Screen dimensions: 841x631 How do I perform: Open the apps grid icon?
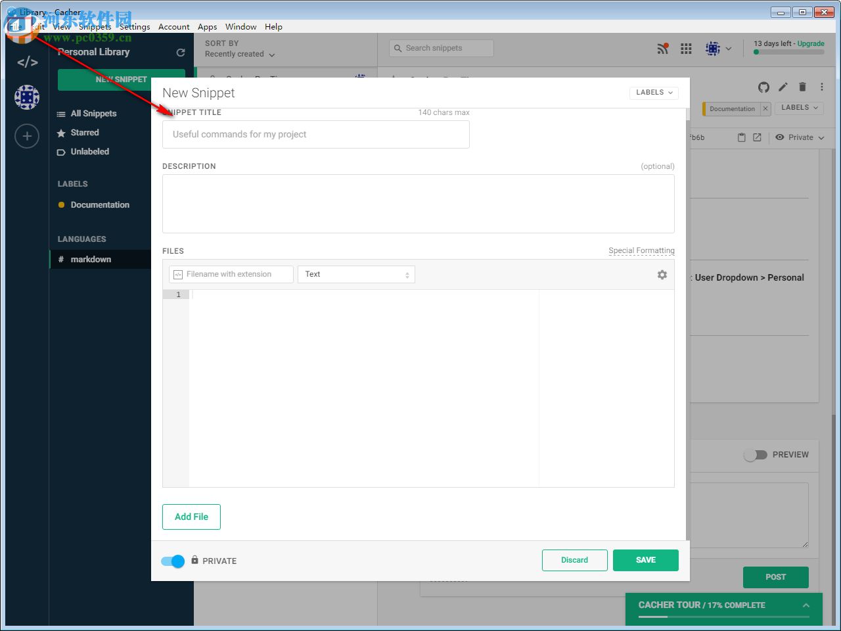[686, 49]
